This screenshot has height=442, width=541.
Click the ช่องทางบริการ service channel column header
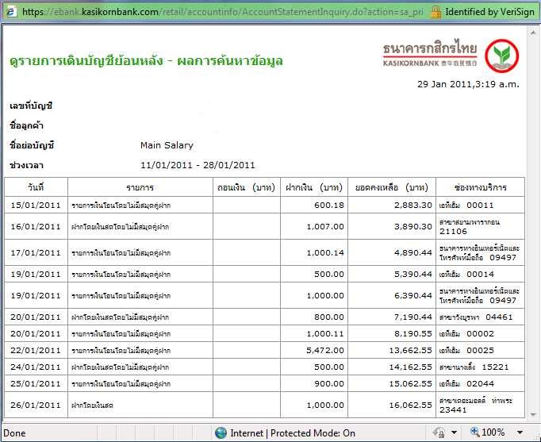pyautogui.click(x=480, y=187)
